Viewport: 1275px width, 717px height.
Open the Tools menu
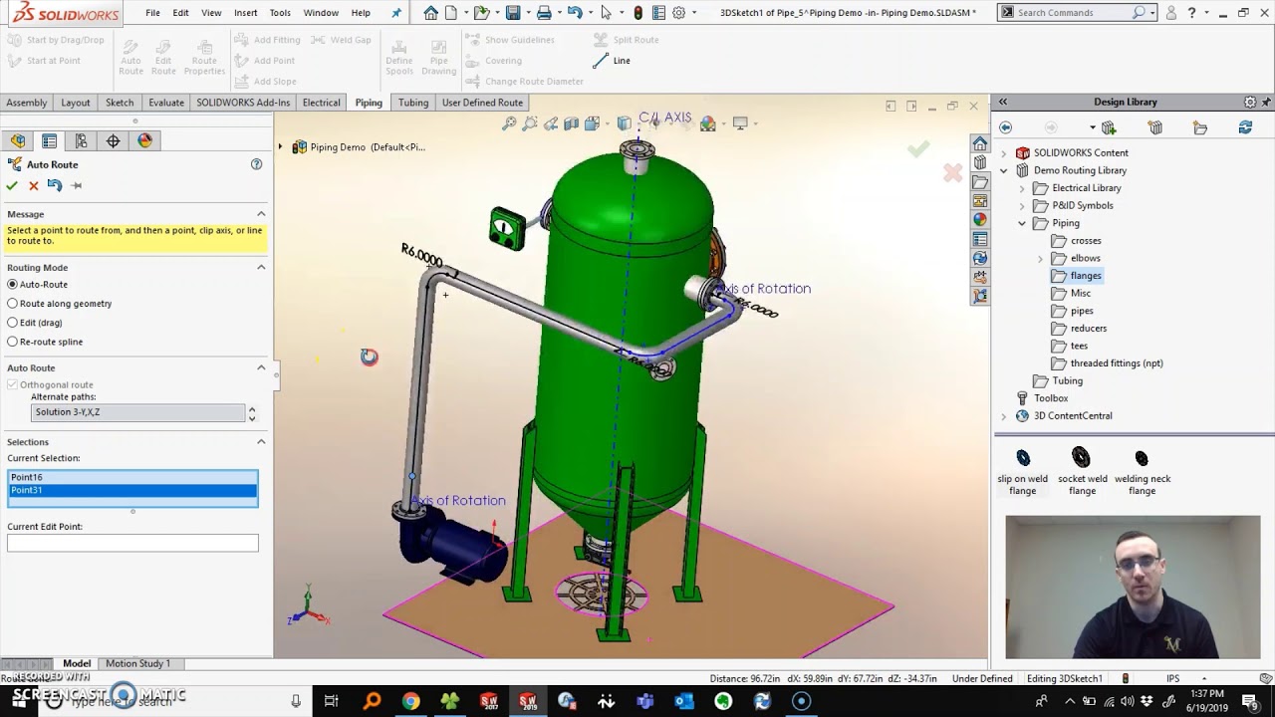280,13
